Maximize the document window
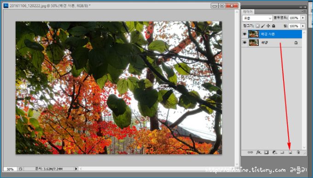 [x=222, y=6]
